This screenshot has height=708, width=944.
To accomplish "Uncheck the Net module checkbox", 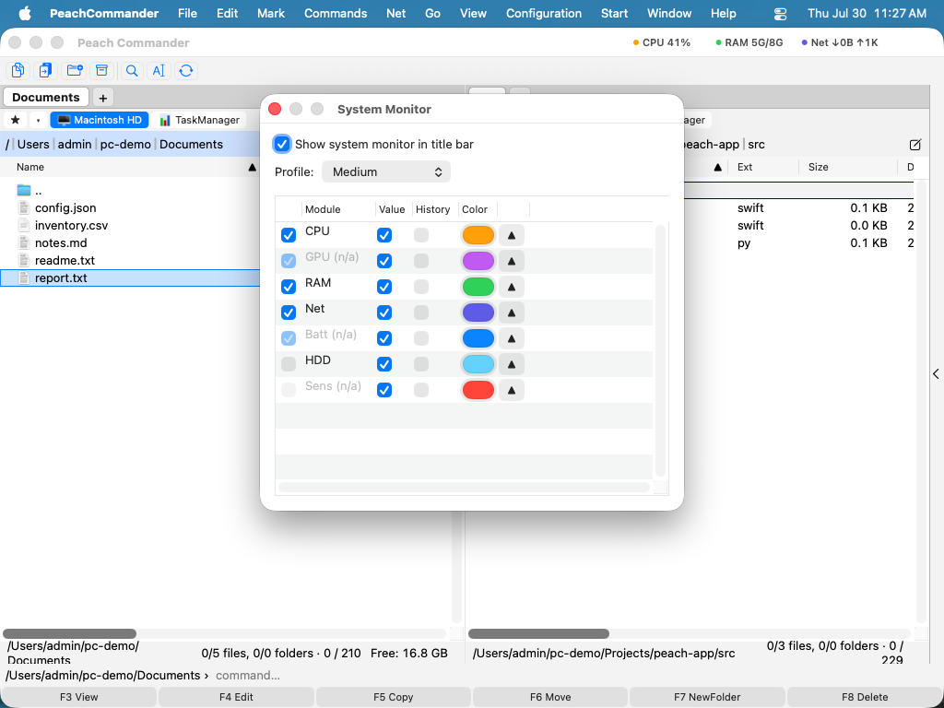I will pyautogui.click(x=289, y=313).
